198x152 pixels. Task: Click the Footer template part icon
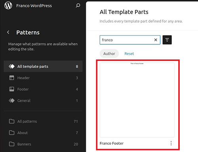(x=11, y=89)
